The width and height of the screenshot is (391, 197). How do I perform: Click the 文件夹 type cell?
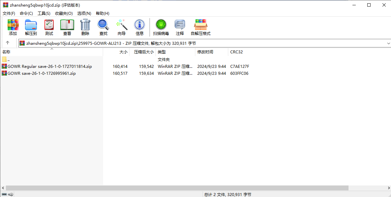pyautogui.click(x=164, y=60)
